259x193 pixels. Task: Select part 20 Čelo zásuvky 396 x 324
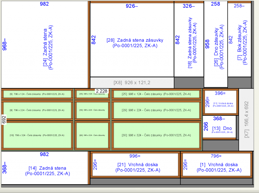pos(92,135)
